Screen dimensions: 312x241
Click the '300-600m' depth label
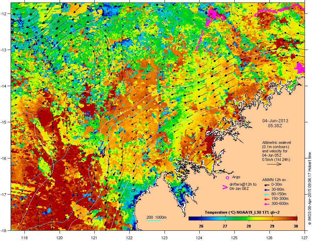[280, 204]
